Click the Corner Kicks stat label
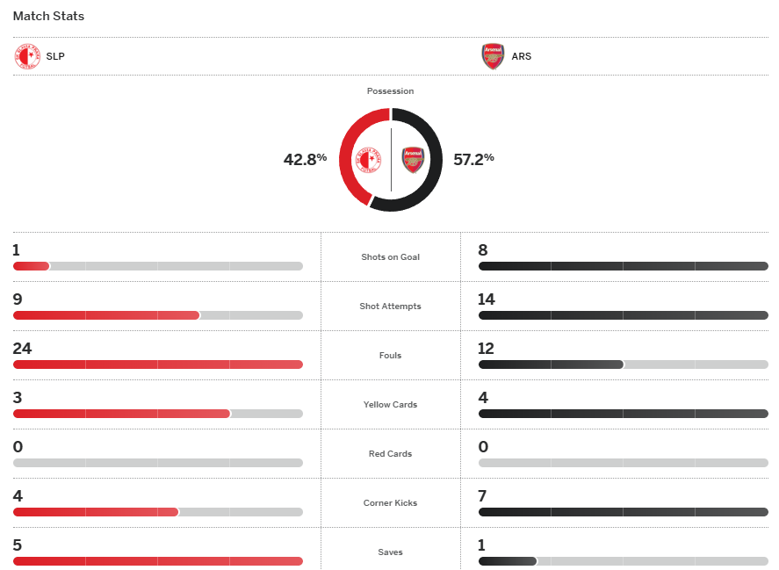Viewport: 779px width, 570px height. (x=390, y=503)
